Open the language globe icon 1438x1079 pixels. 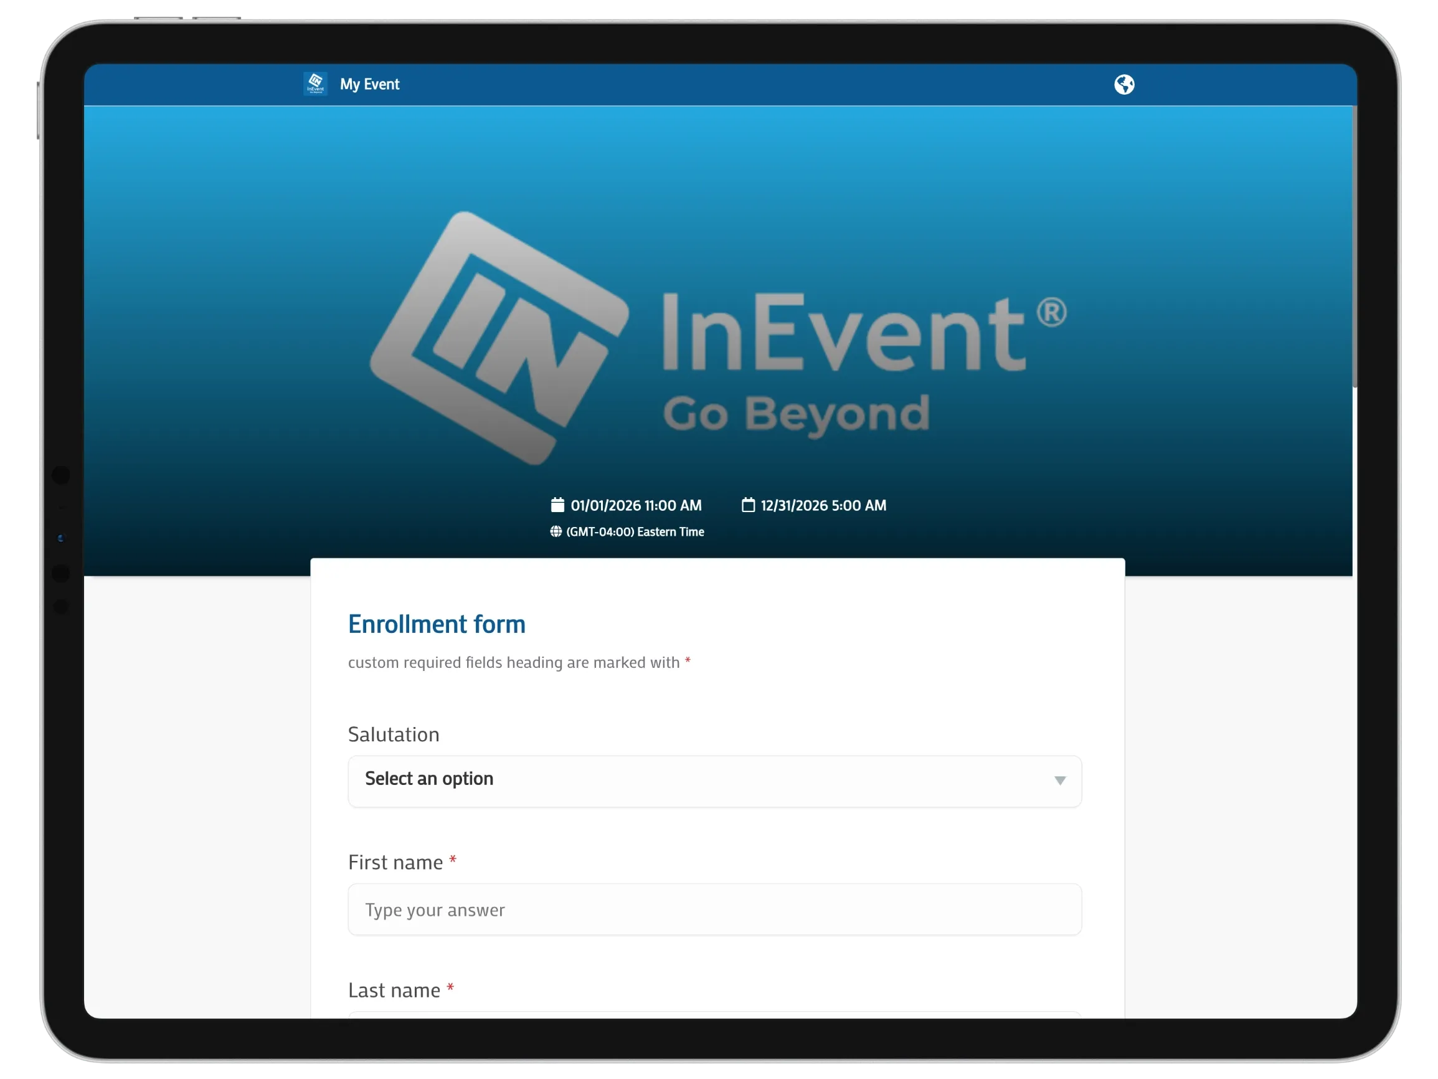point(1124,85)
